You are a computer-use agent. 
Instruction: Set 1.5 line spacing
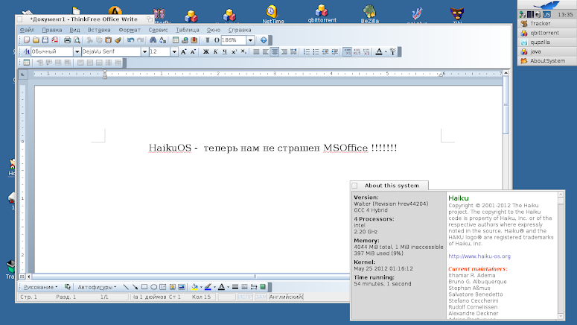coord(357,51)
